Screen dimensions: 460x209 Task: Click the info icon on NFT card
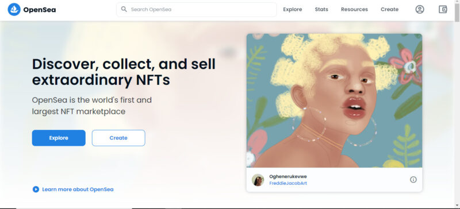click(x=413, y=180)
